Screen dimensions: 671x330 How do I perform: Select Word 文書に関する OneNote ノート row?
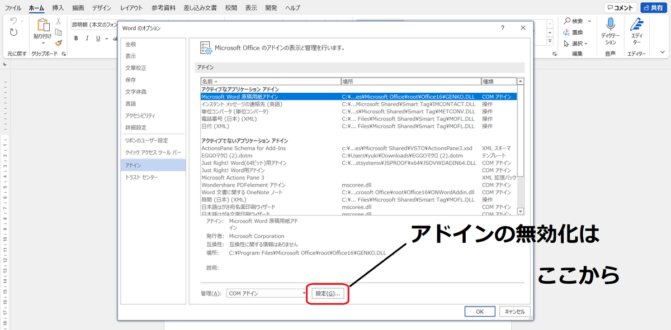click(x=358, y=192)
